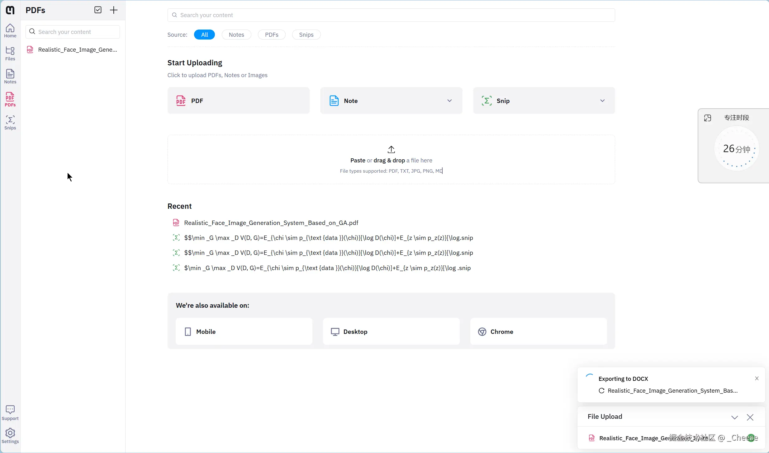Open Settings gear in sidebar

(x=10, y=436)
